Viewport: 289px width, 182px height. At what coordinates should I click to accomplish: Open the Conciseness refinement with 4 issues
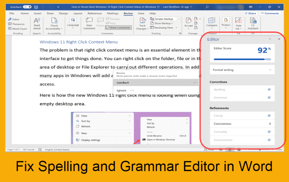(x=242, y=124)
